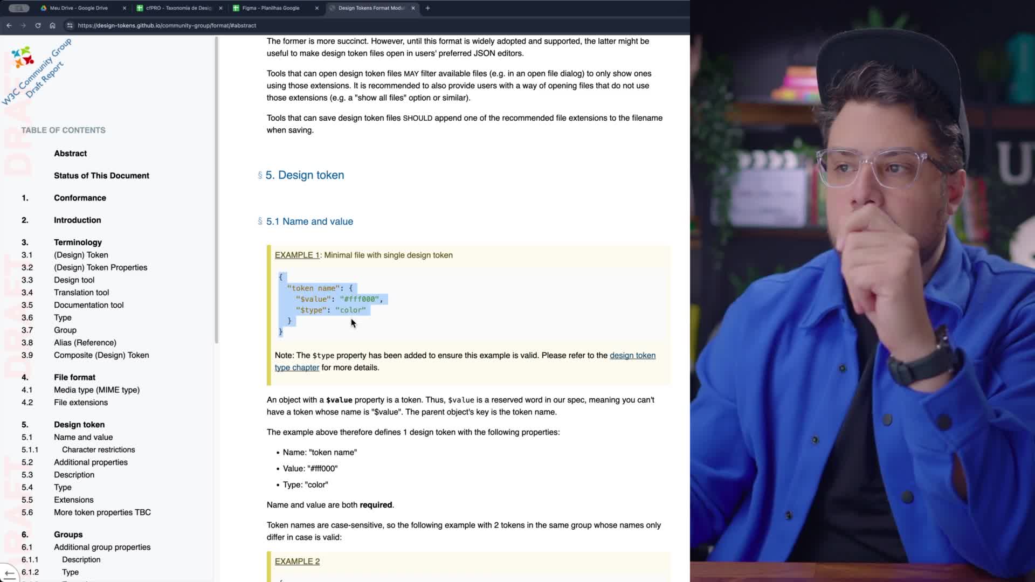Go back using the browser back arrow
Viewport: 1035px width, 582px height.
(x=9, y=25)
